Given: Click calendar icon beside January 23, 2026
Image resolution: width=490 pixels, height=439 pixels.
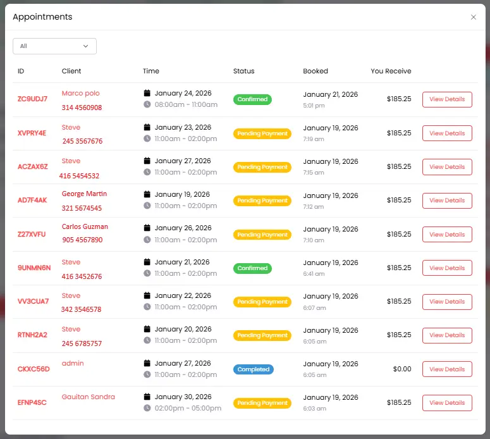Looking at the screenshot, I should (x=147, y=127).
